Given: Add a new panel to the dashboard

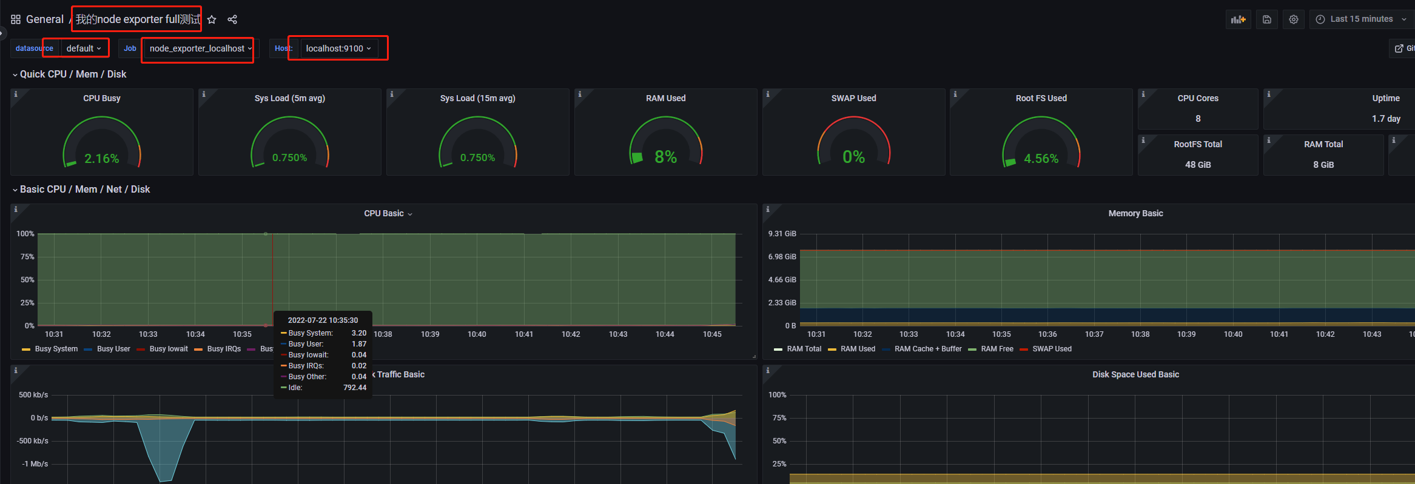Looking at the screenshot, I should (1239, 19).
